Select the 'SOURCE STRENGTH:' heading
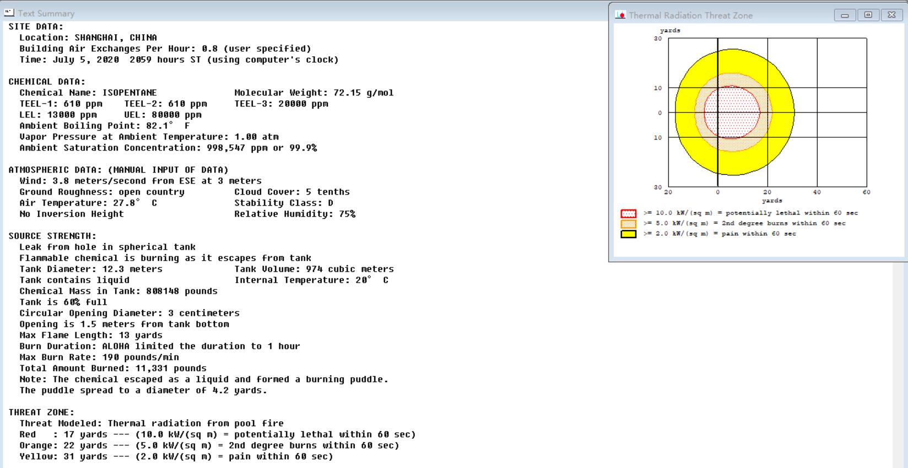This screenshot has height=468, width=908. (52, 236)
